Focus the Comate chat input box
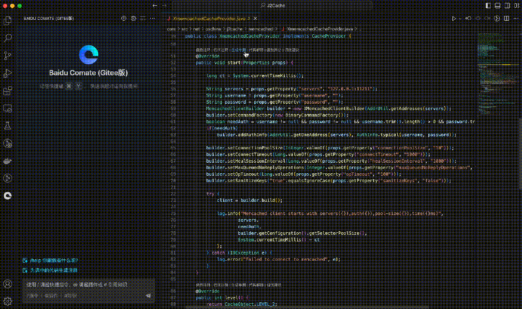 coord(88,285)
